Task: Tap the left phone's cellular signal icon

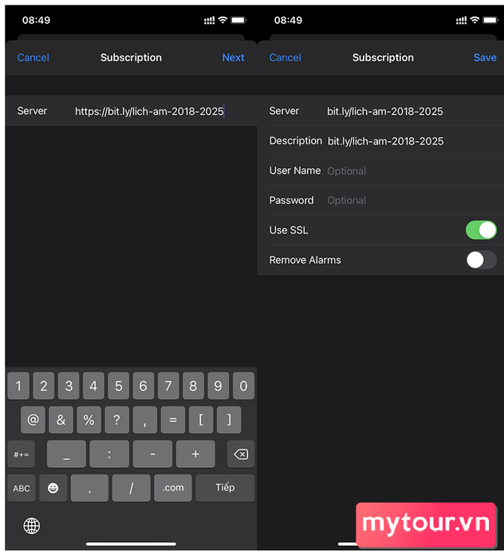Action: point(209,21)
